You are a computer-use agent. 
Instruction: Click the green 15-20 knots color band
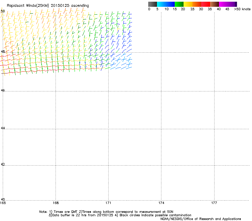pyautogui.click(x=179, y=4)
